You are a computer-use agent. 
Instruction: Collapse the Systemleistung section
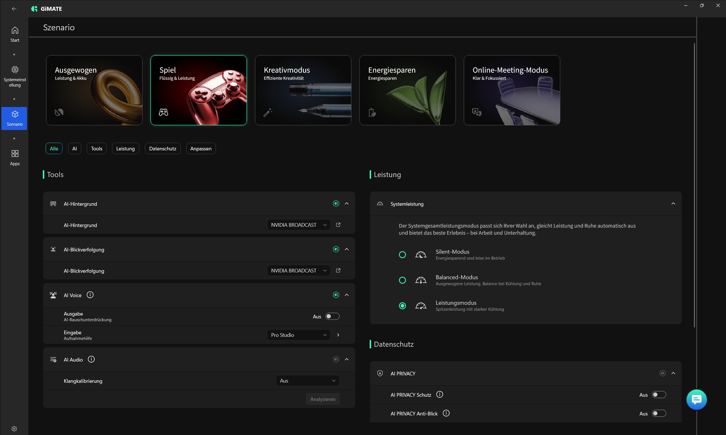tap(673, 204)
